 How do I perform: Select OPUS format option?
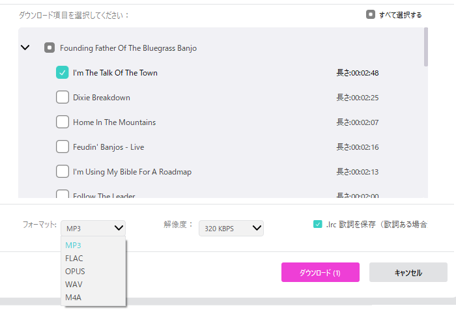75,272
